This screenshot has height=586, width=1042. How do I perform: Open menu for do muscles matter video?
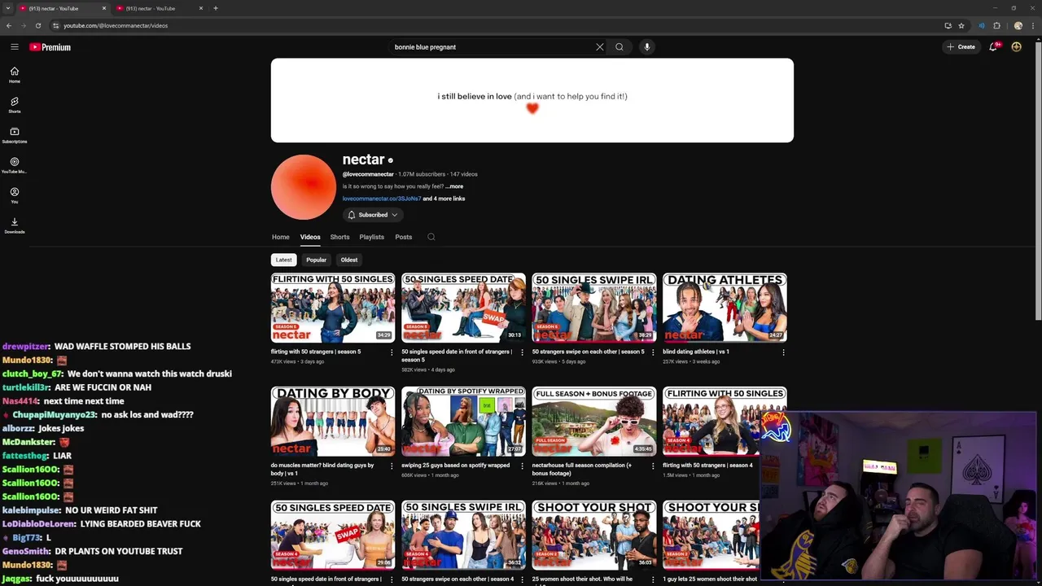[x=392, y=466]
